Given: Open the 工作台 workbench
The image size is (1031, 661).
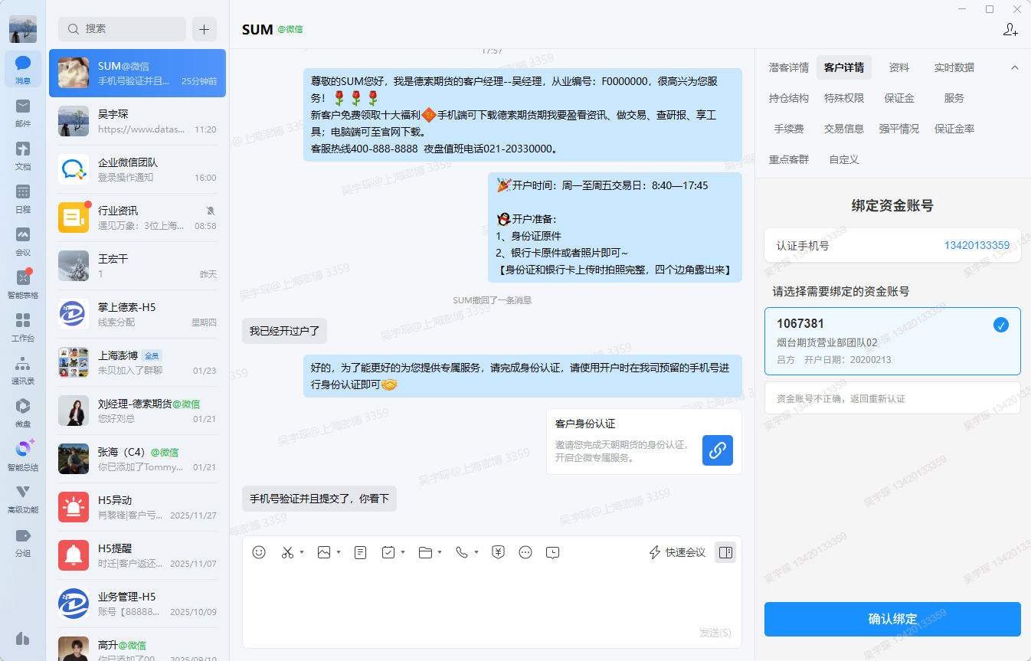Looking at the screenshot, I should pos(23,326).
